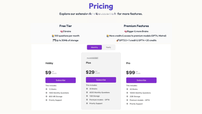This screenshot has width=202, height=114.
Task: Click the floppy disk icon beside storage limit
Action: [54, 40]
